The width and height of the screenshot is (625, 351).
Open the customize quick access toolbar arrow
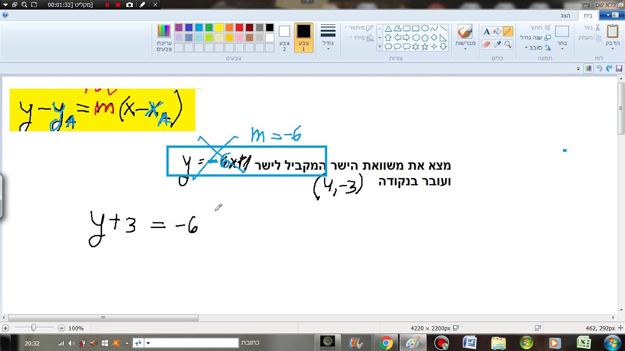pyautogui.click(x=578, y=69)
